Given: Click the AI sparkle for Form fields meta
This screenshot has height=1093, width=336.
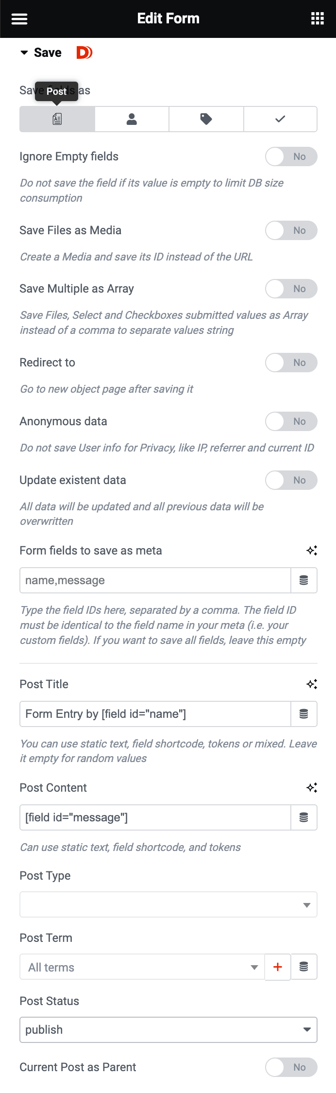Looking at the screenshot, I should (x=312, y=550).
